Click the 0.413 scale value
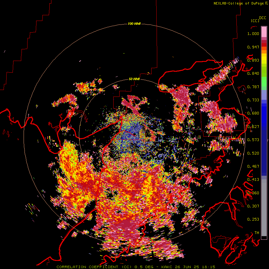Screen dimensions: 269x269 [253, 180]
